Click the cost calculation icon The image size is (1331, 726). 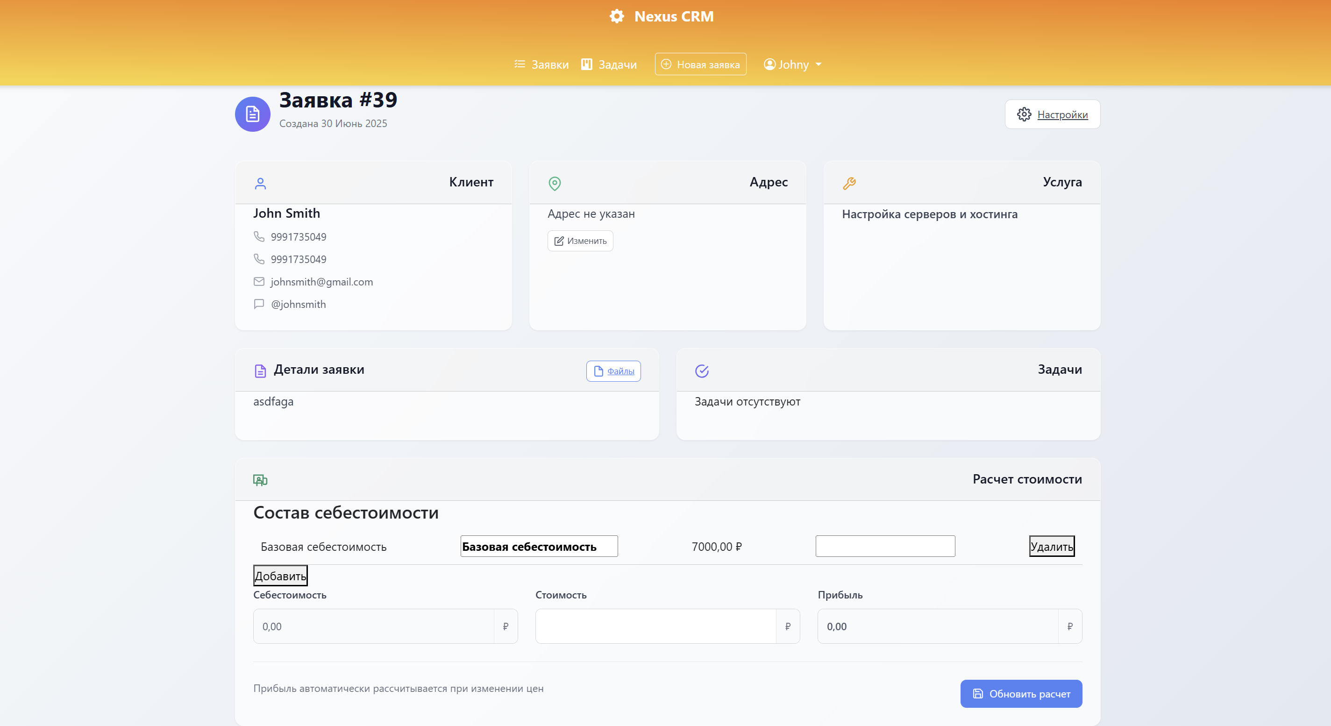point(260,480)
